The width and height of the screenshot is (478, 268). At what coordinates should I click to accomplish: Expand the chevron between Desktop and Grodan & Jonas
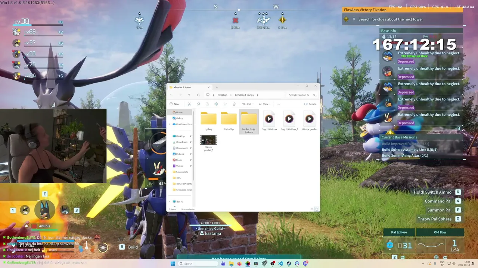tap(231, 95)
